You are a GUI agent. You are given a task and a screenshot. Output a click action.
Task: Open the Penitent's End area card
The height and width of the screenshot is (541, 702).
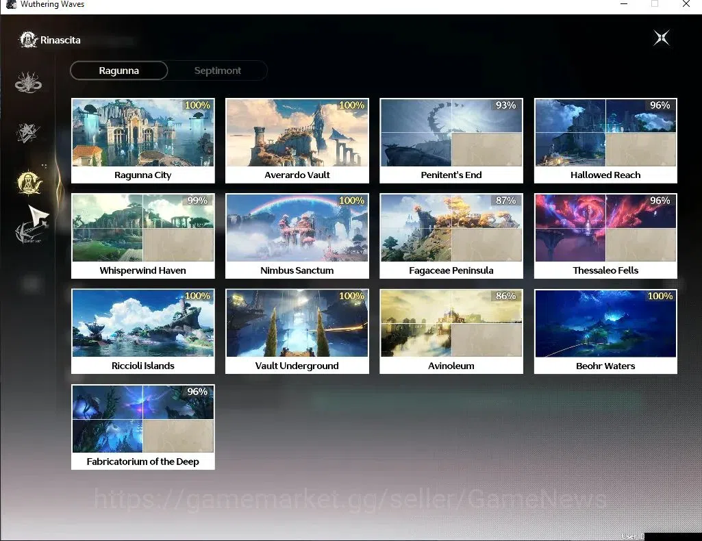coord(451,140)
